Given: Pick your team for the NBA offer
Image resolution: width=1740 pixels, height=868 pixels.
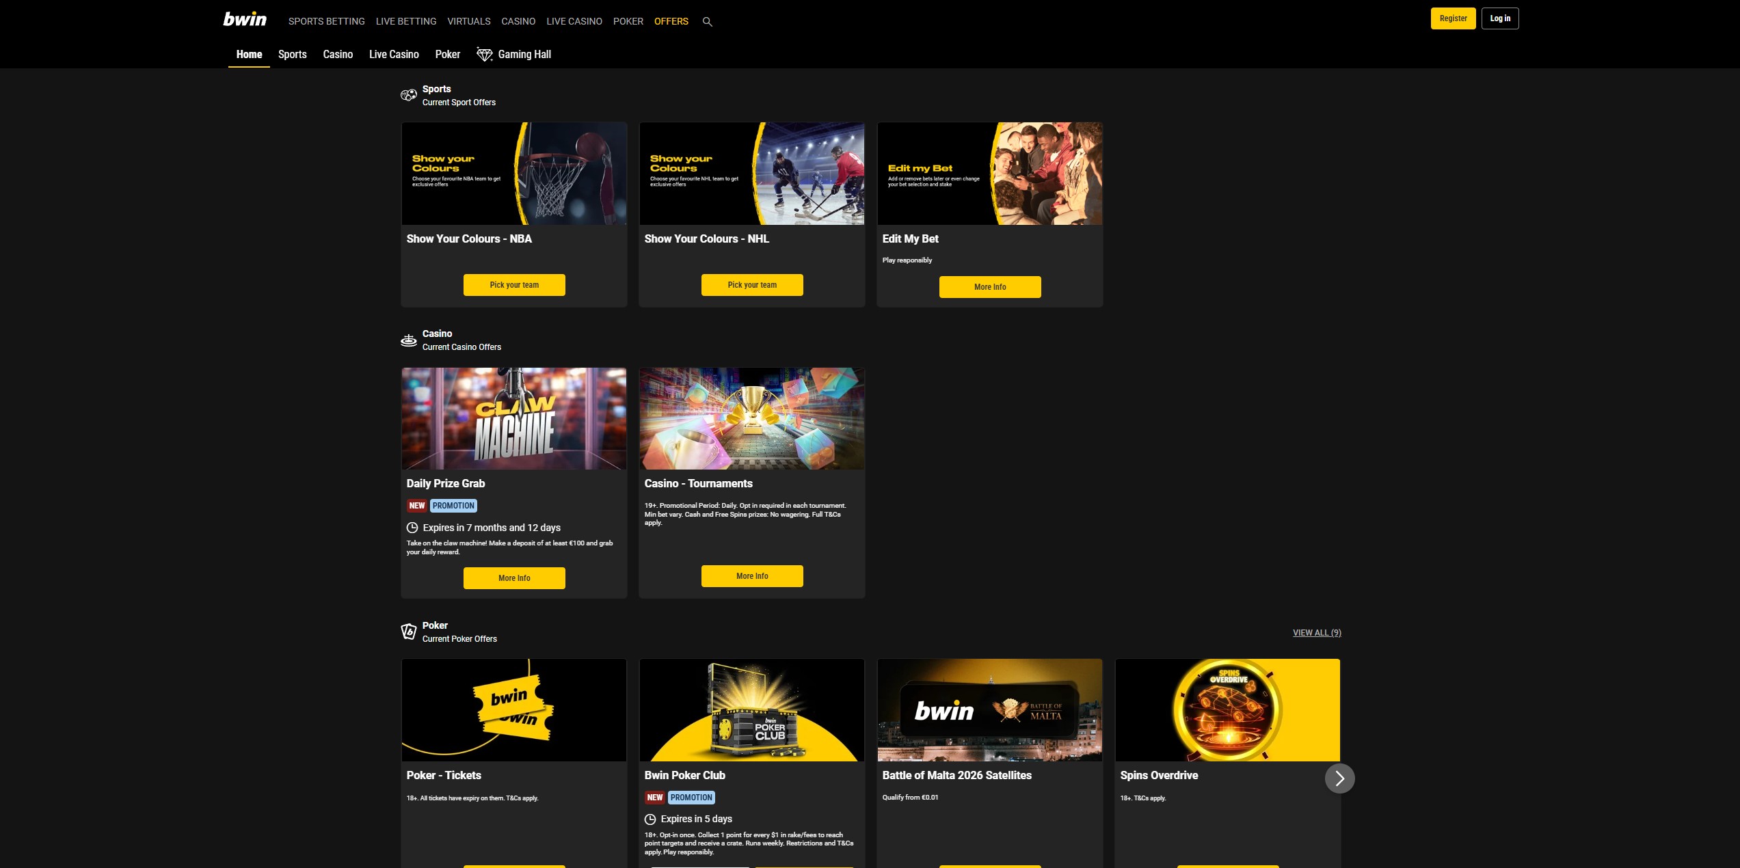Looking at the screenshot, I should [x=514, y=285].
